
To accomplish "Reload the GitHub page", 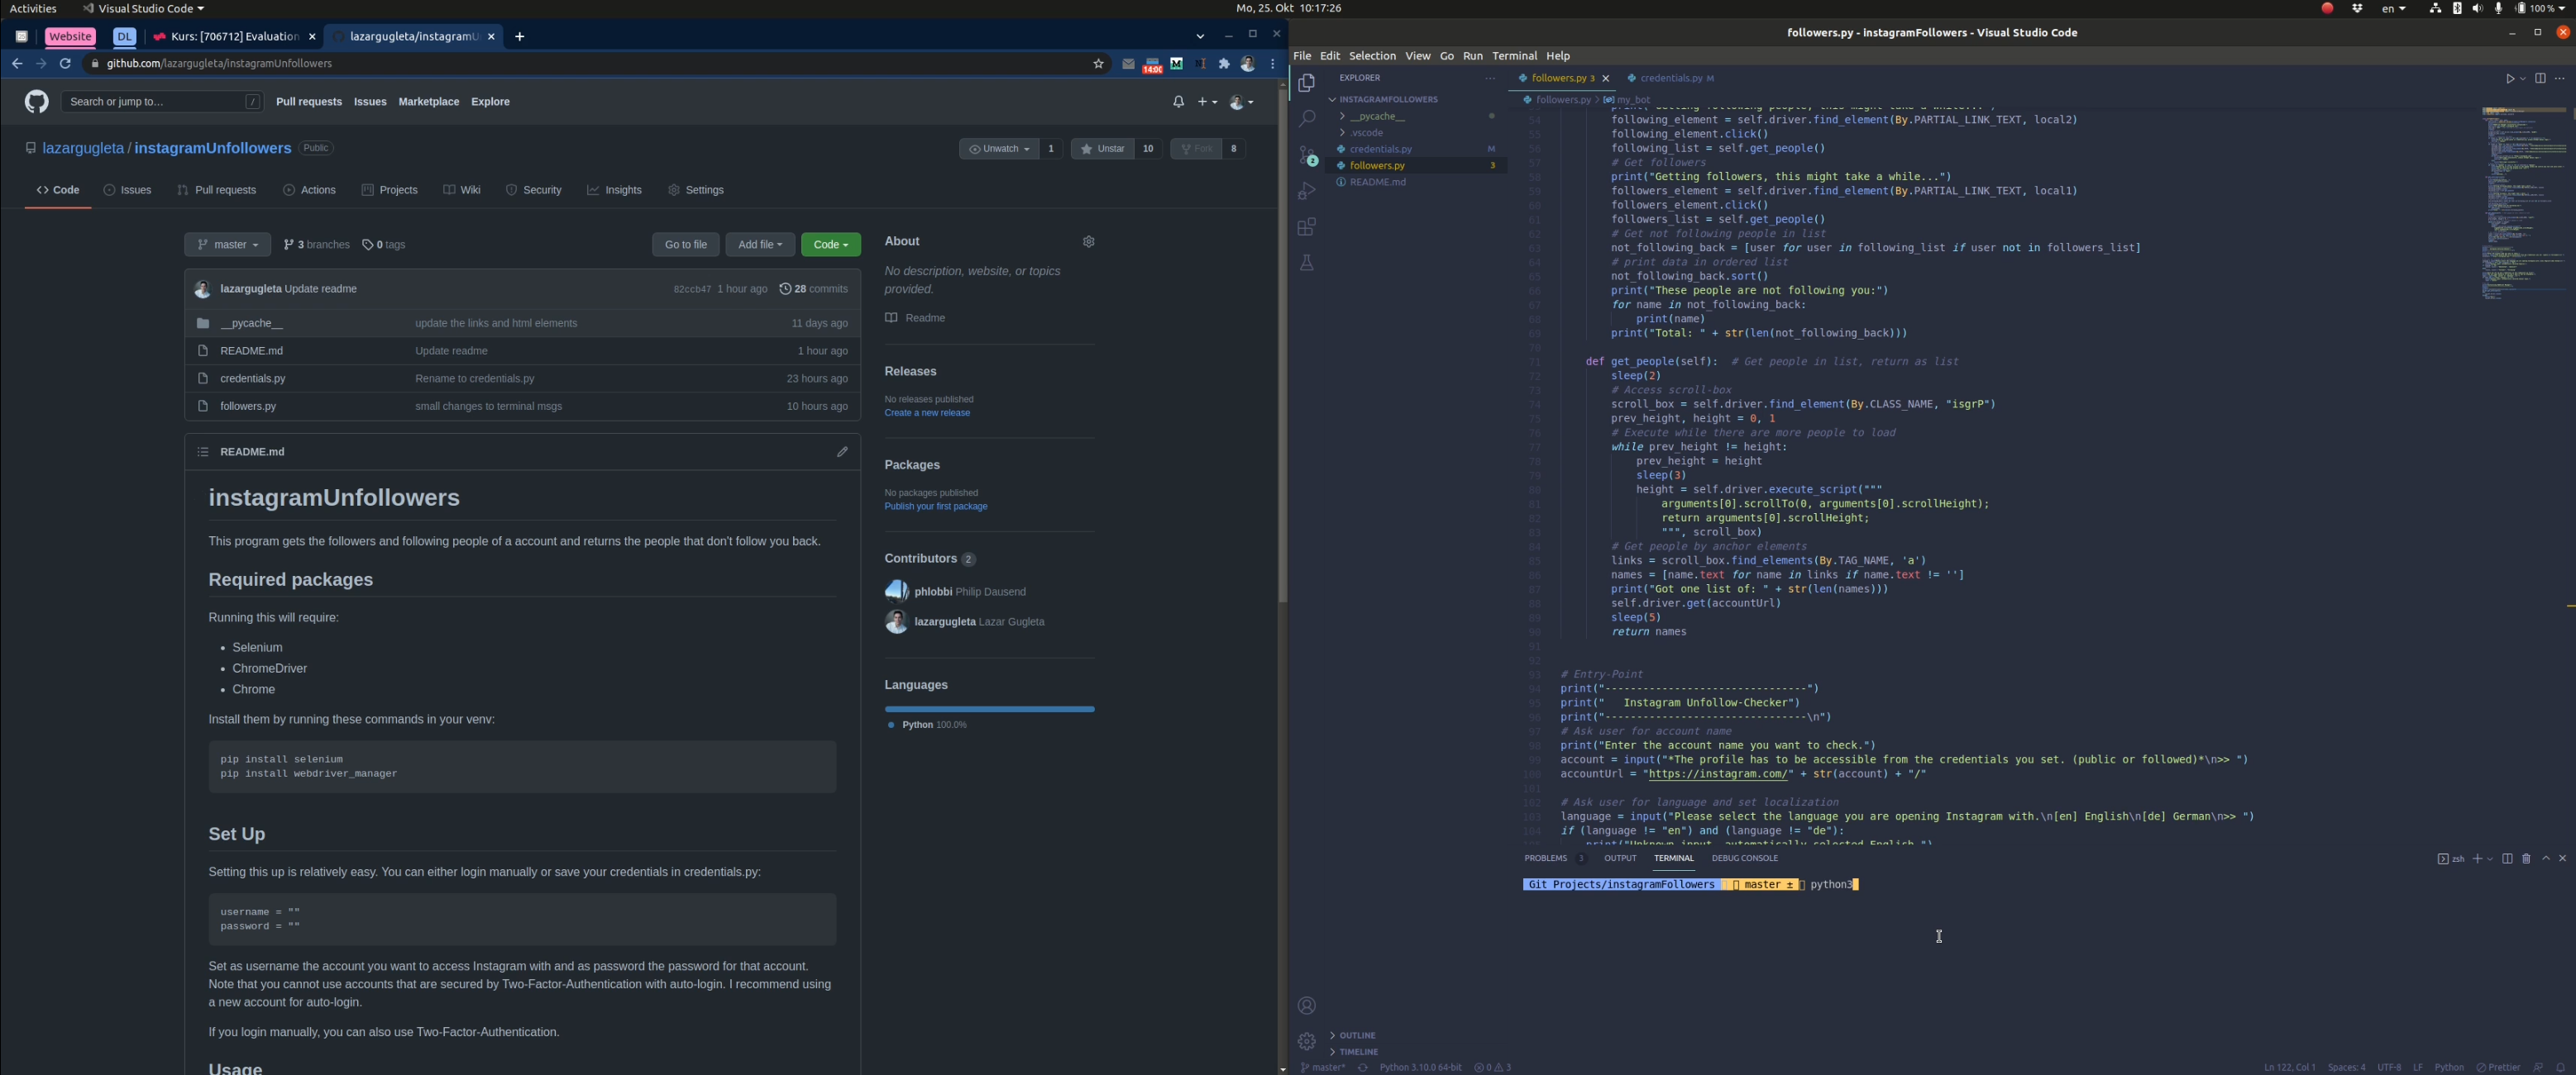I will [x=65, y=64].
